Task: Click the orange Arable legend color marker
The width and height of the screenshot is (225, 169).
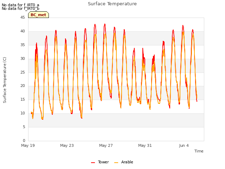Action: (116, 163)
